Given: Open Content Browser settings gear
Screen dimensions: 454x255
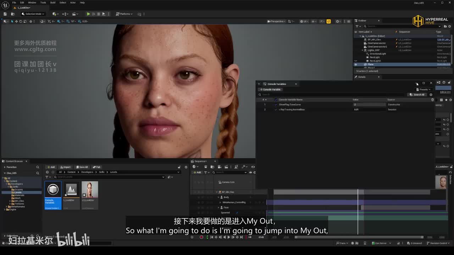Looking at the screenshot, I should coord(186,167).
